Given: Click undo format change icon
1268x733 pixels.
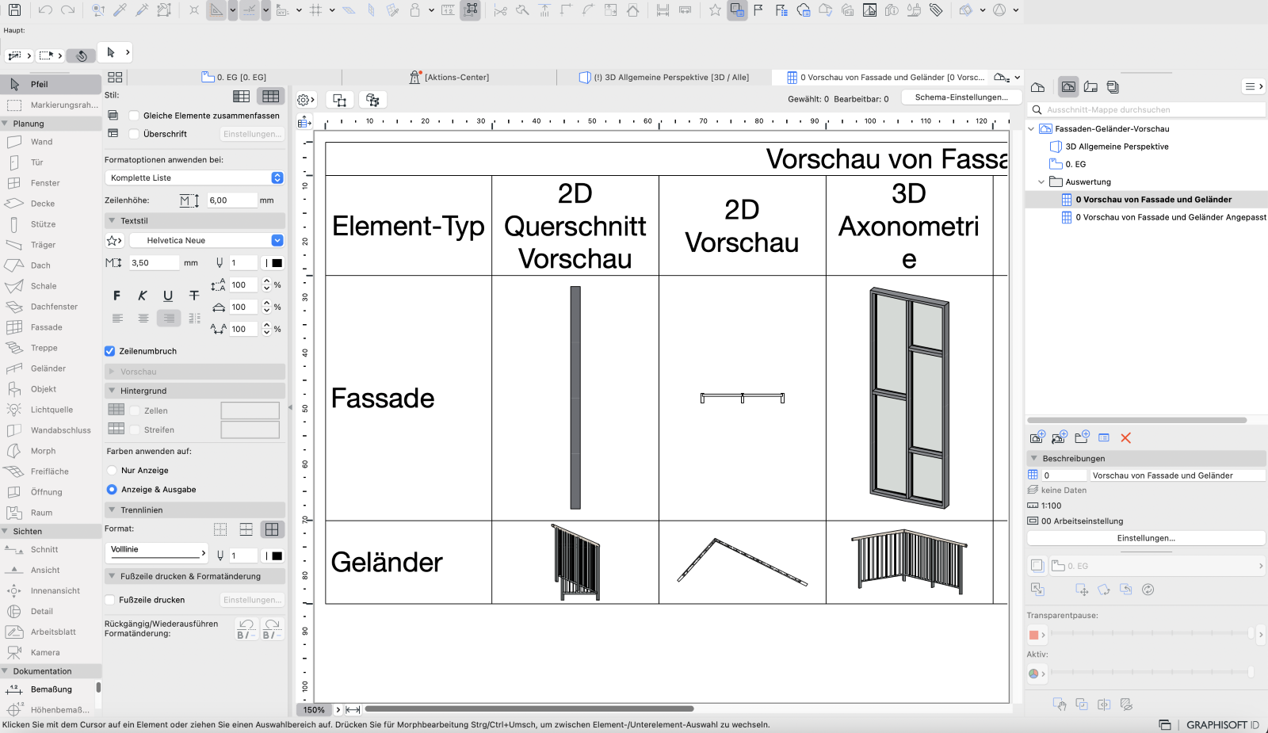Looking at the screenshot, I should click(246, 629).
